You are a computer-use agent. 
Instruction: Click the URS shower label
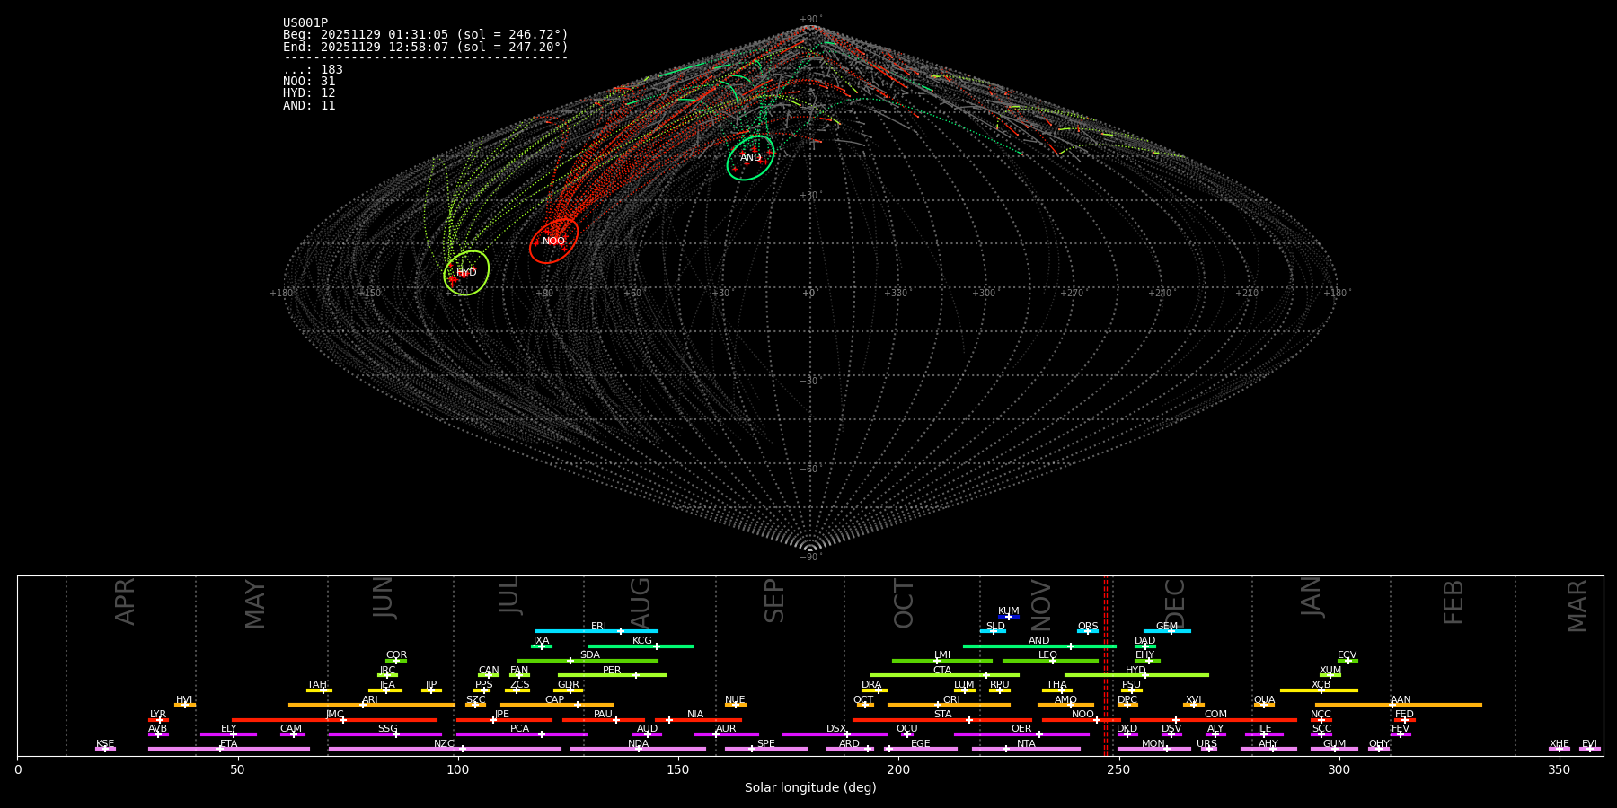tap(1206, 744)
